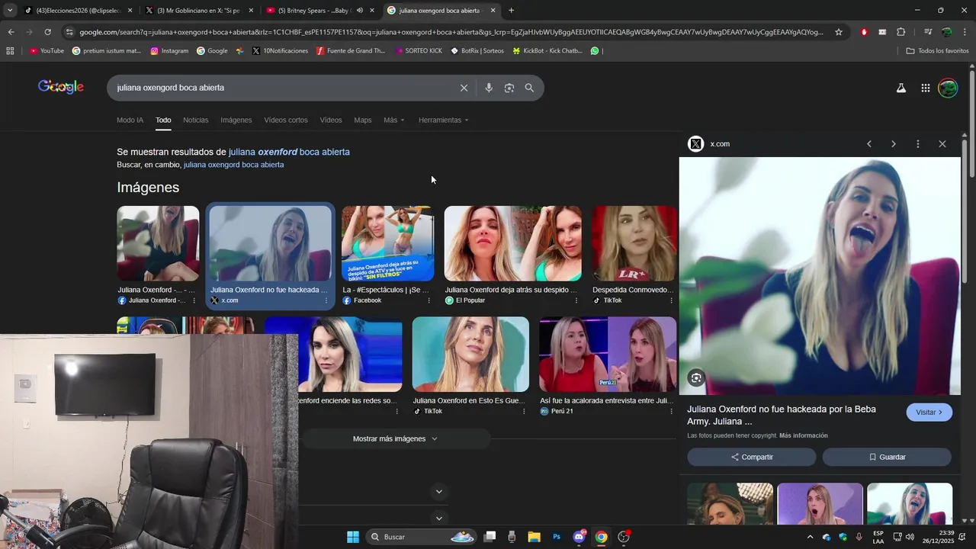Open the Google apps grid
This screenshot has height=549, width=976.
925,88
